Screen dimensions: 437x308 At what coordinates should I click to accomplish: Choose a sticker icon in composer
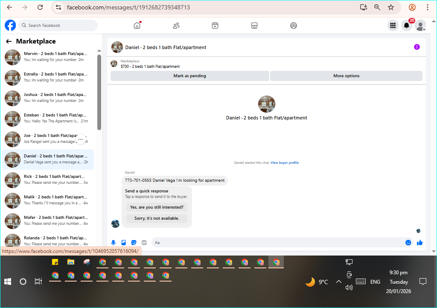pyautogui.click(x=134, y=243)
